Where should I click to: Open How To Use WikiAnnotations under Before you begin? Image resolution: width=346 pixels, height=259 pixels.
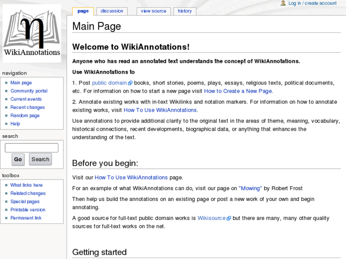131,177
